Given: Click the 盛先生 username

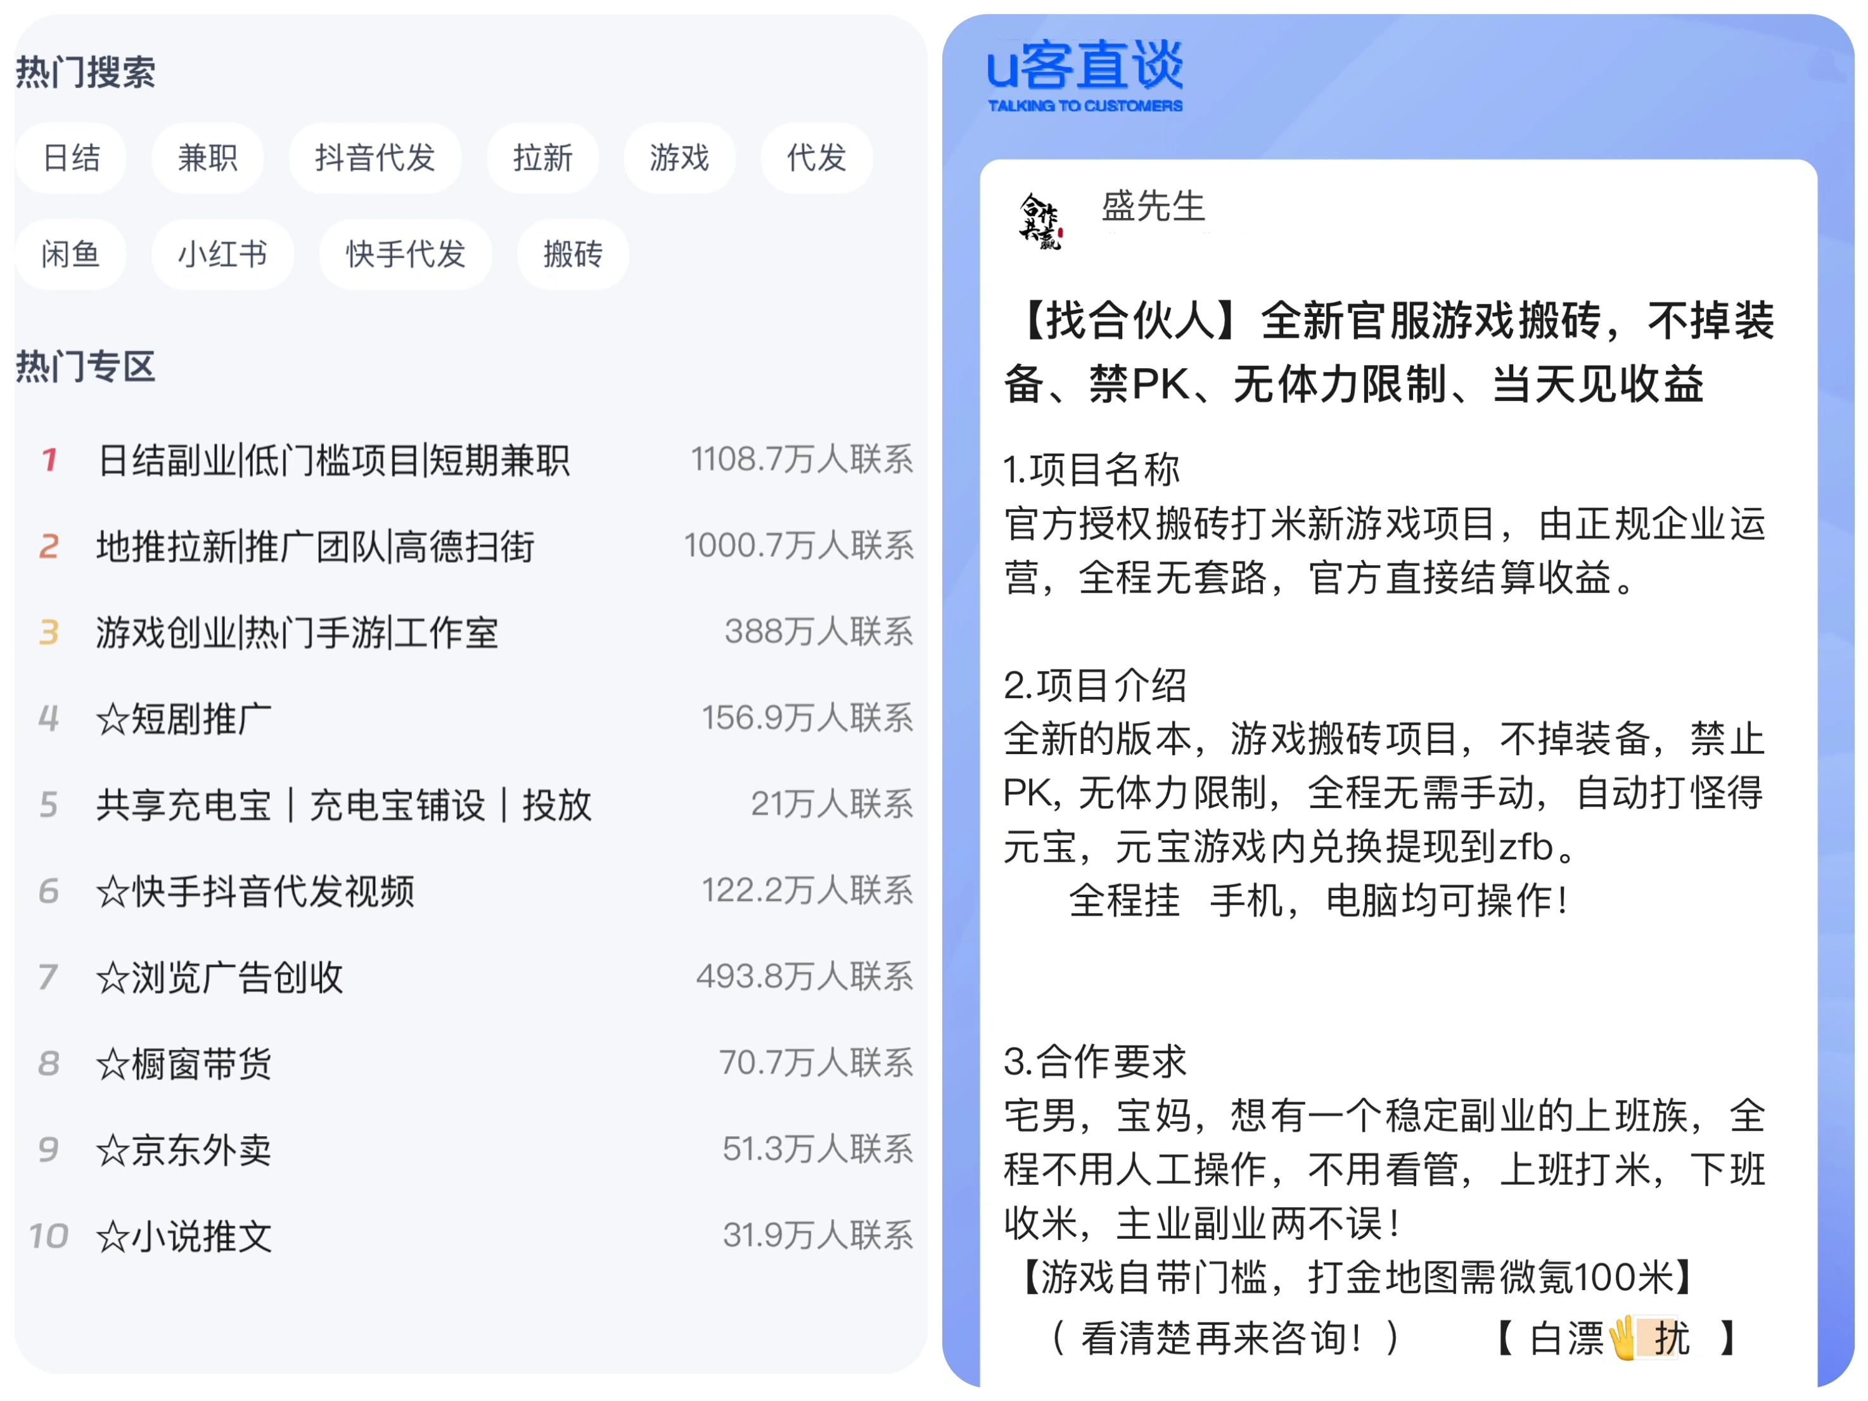Looking at the screenshot, I should (x=1153, y=206).
